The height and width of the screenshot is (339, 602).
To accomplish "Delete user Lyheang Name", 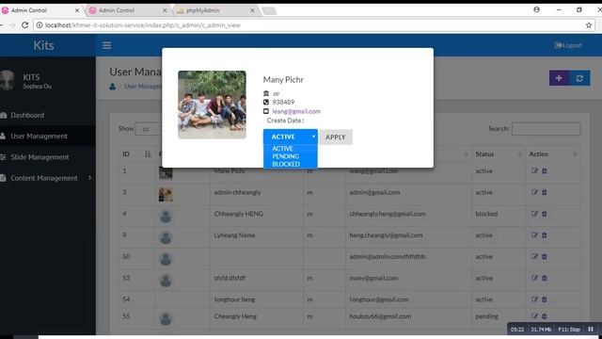I will [545, 234].
